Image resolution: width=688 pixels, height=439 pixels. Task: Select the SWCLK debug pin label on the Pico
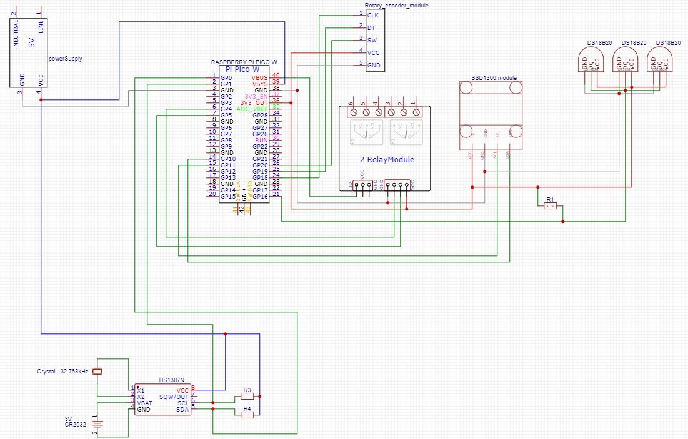[x=238, y=191]
